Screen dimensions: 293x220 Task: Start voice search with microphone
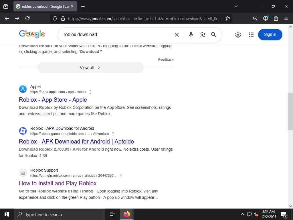click(191, 35)
